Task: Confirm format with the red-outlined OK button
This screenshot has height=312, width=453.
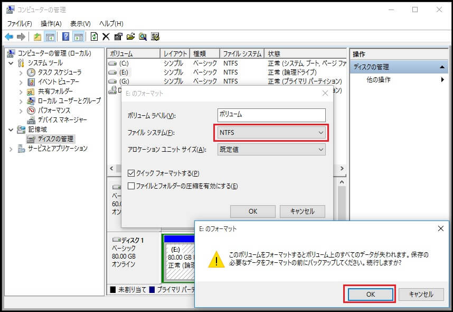Action: [x=371, y=295]
